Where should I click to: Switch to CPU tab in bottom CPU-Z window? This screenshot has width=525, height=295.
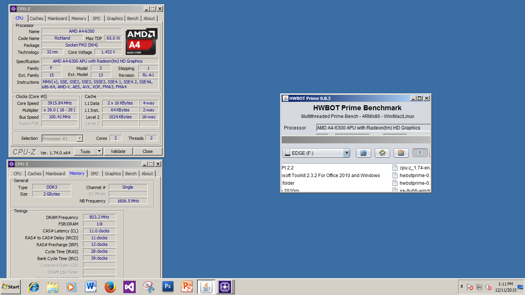point(18,174)
